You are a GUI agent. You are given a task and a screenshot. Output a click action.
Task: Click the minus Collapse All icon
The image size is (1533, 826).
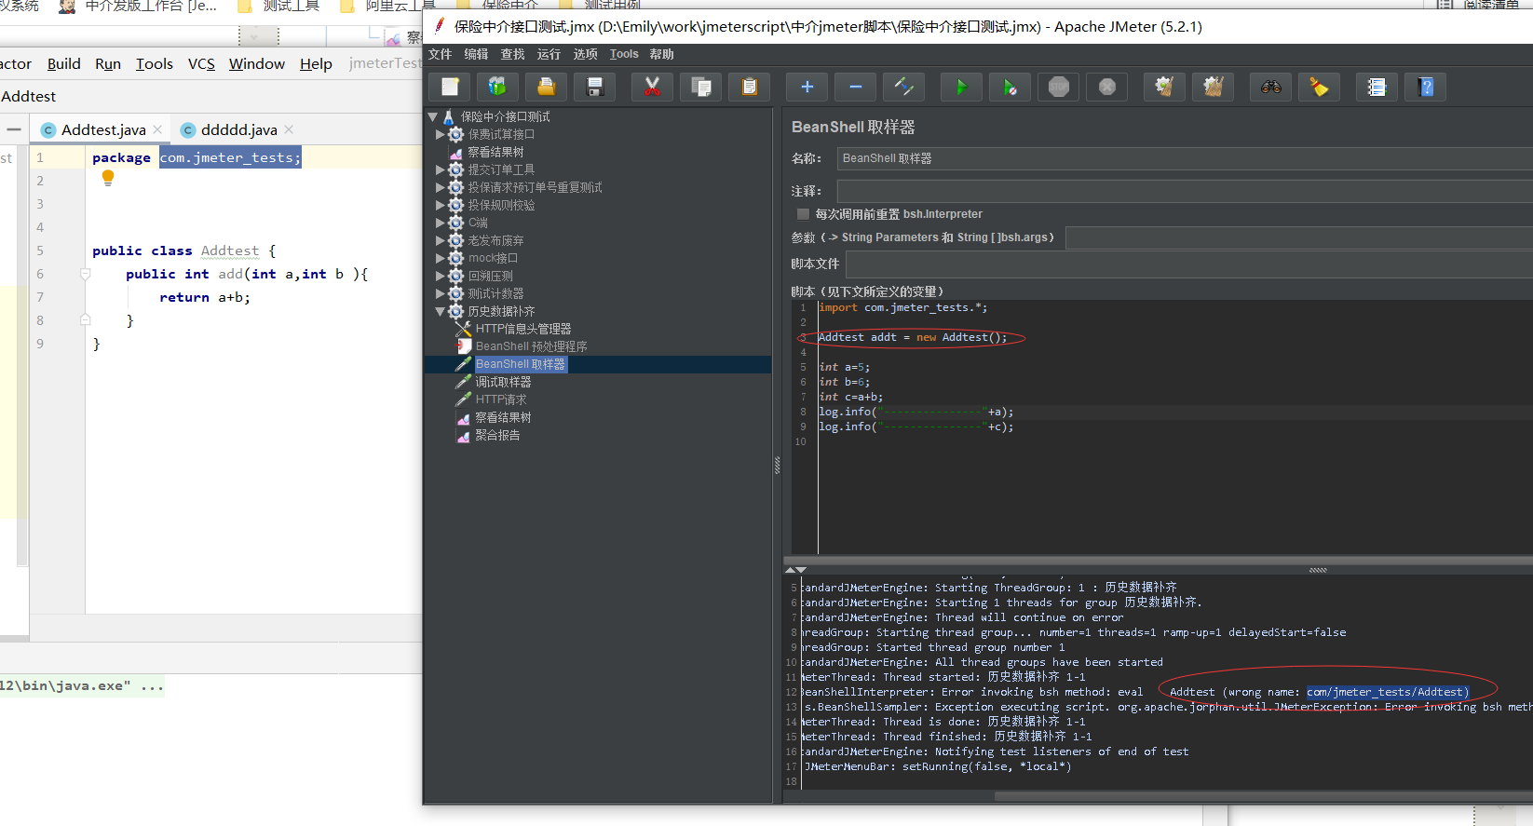click(856, 87)
